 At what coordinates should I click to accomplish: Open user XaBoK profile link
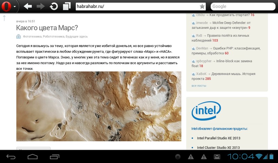point(201,74)
